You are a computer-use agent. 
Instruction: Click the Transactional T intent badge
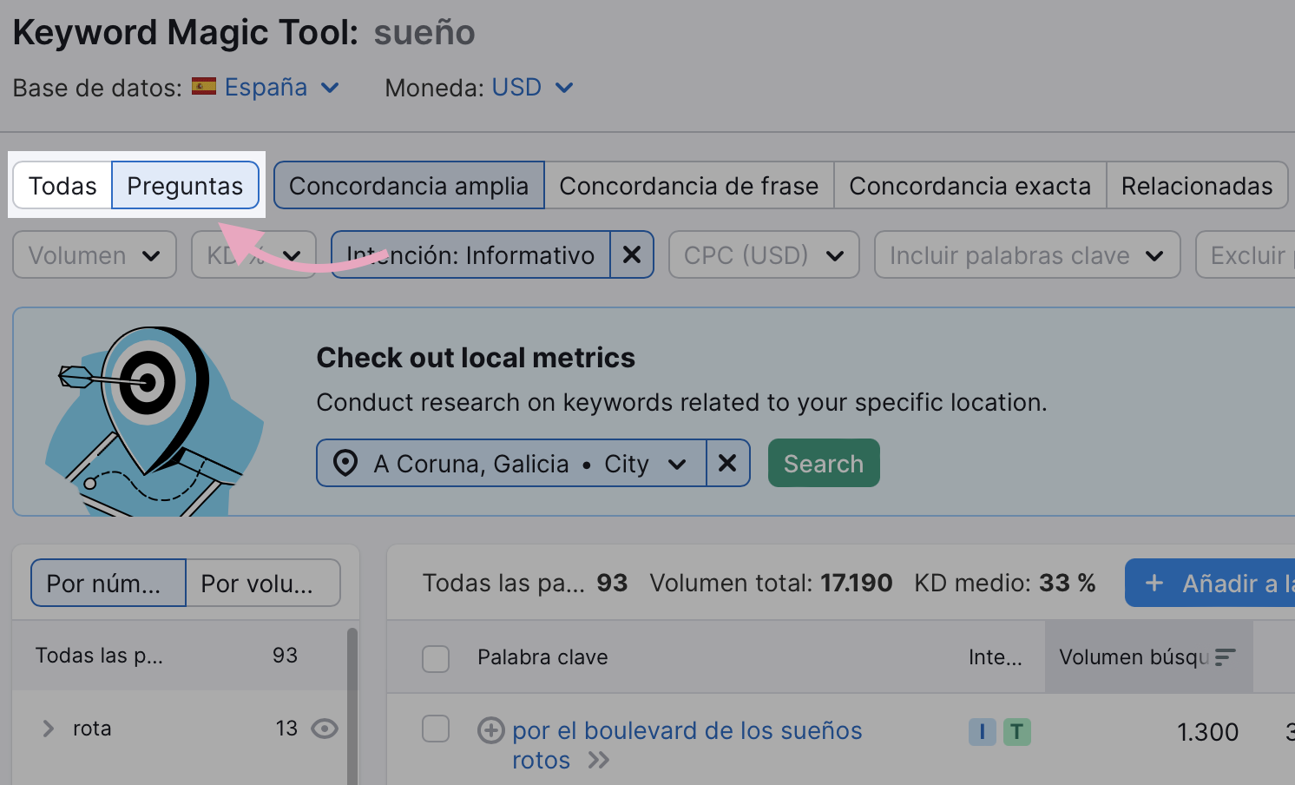point(1016,732)
